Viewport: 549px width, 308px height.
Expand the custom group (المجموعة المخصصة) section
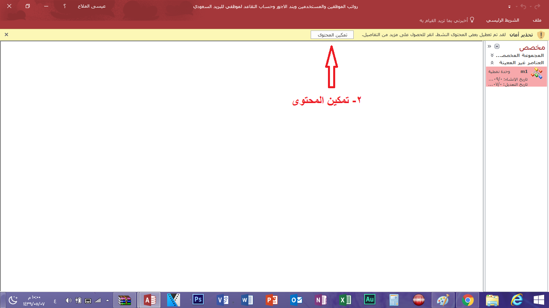click(x=492, y=55)
